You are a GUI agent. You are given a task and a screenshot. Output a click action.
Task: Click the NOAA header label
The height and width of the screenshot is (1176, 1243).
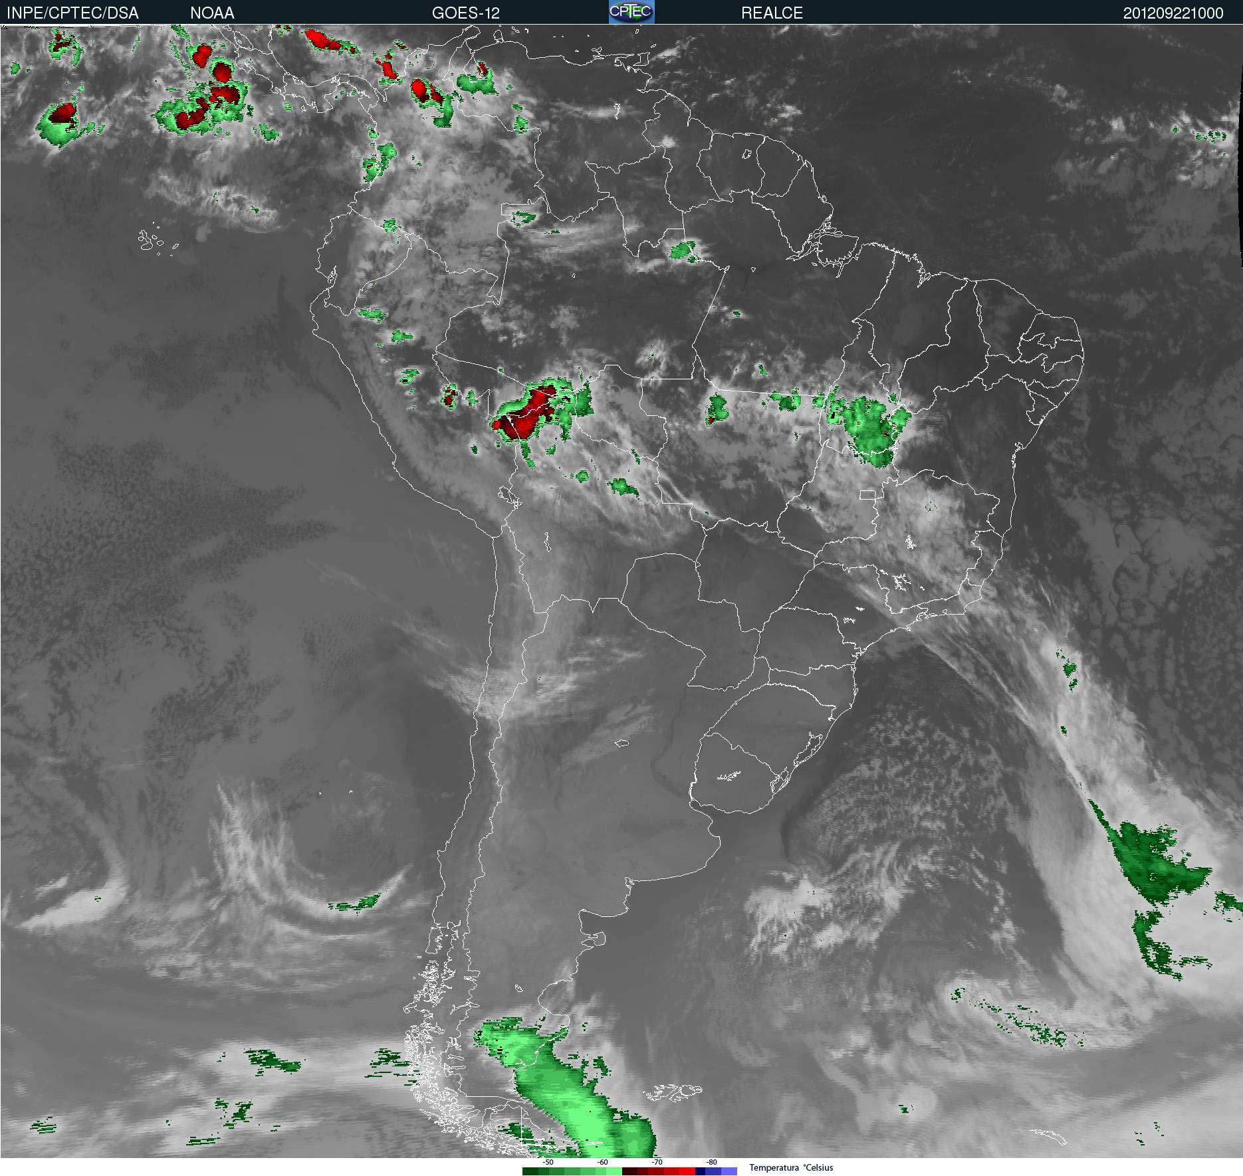coord(212,13)
